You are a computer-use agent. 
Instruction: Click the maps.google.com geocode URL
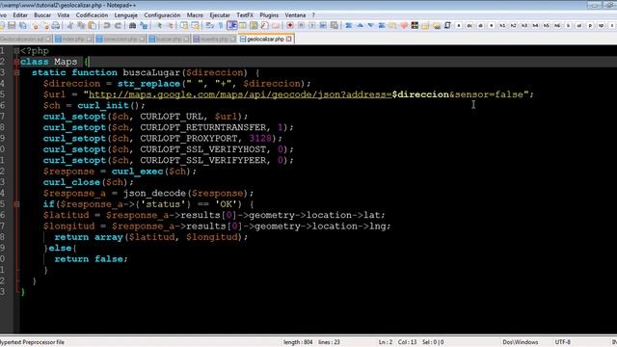tap(240, 94)
